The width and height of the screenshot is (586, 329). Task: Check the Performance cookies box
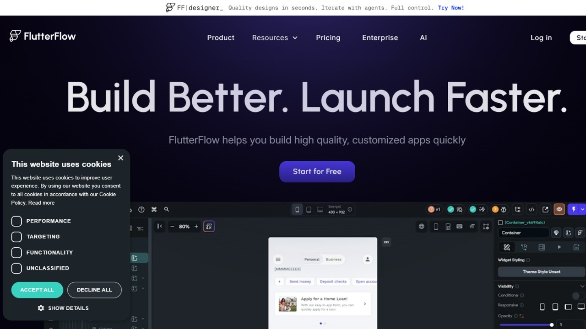(16, 221)
